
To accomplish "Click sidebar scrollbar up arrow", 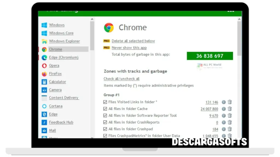I will 92,19.
